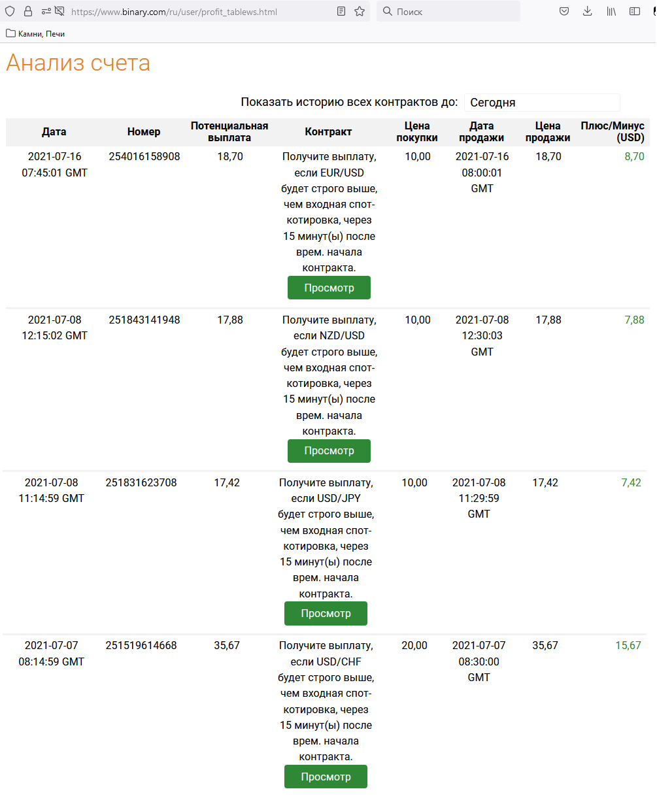Click 'Просмотр' for the USD/CHF contract
This screenshot has height=804, width=657.
pos(326,777)
